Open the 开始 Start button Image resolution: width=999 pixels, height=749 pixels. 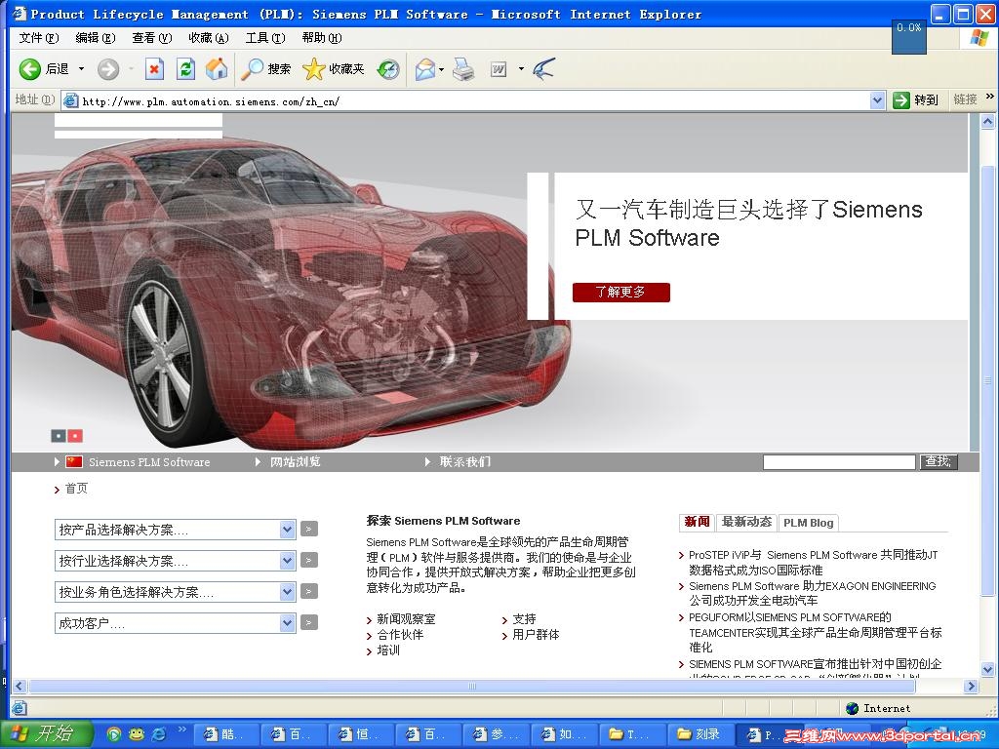(x=46, y=733)
